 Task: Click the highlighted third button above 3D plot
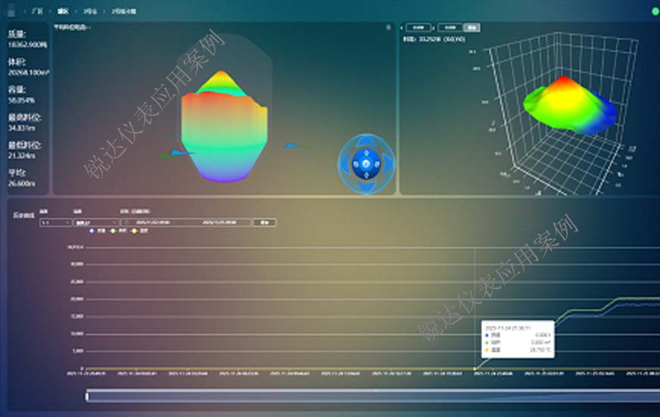(472, 27)
